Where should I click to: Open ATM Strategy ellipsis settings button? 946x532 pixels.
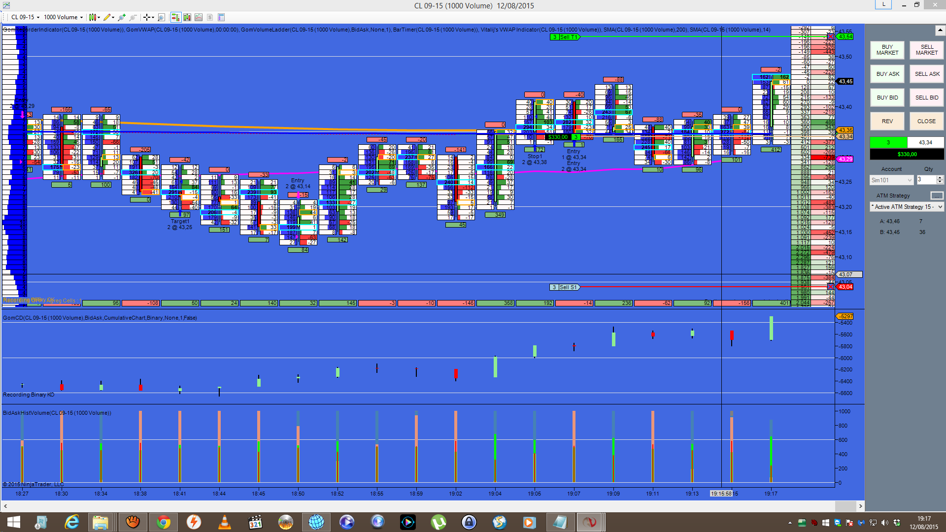(x=937, y=196)
